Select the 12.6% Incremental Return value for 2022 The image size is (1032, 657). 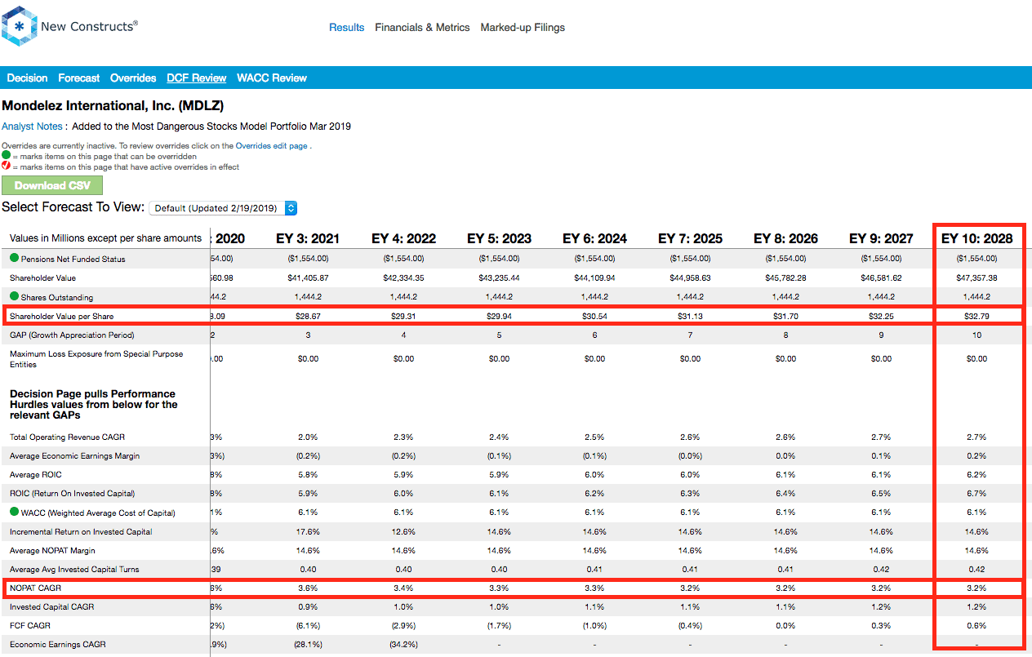(403, 532)
